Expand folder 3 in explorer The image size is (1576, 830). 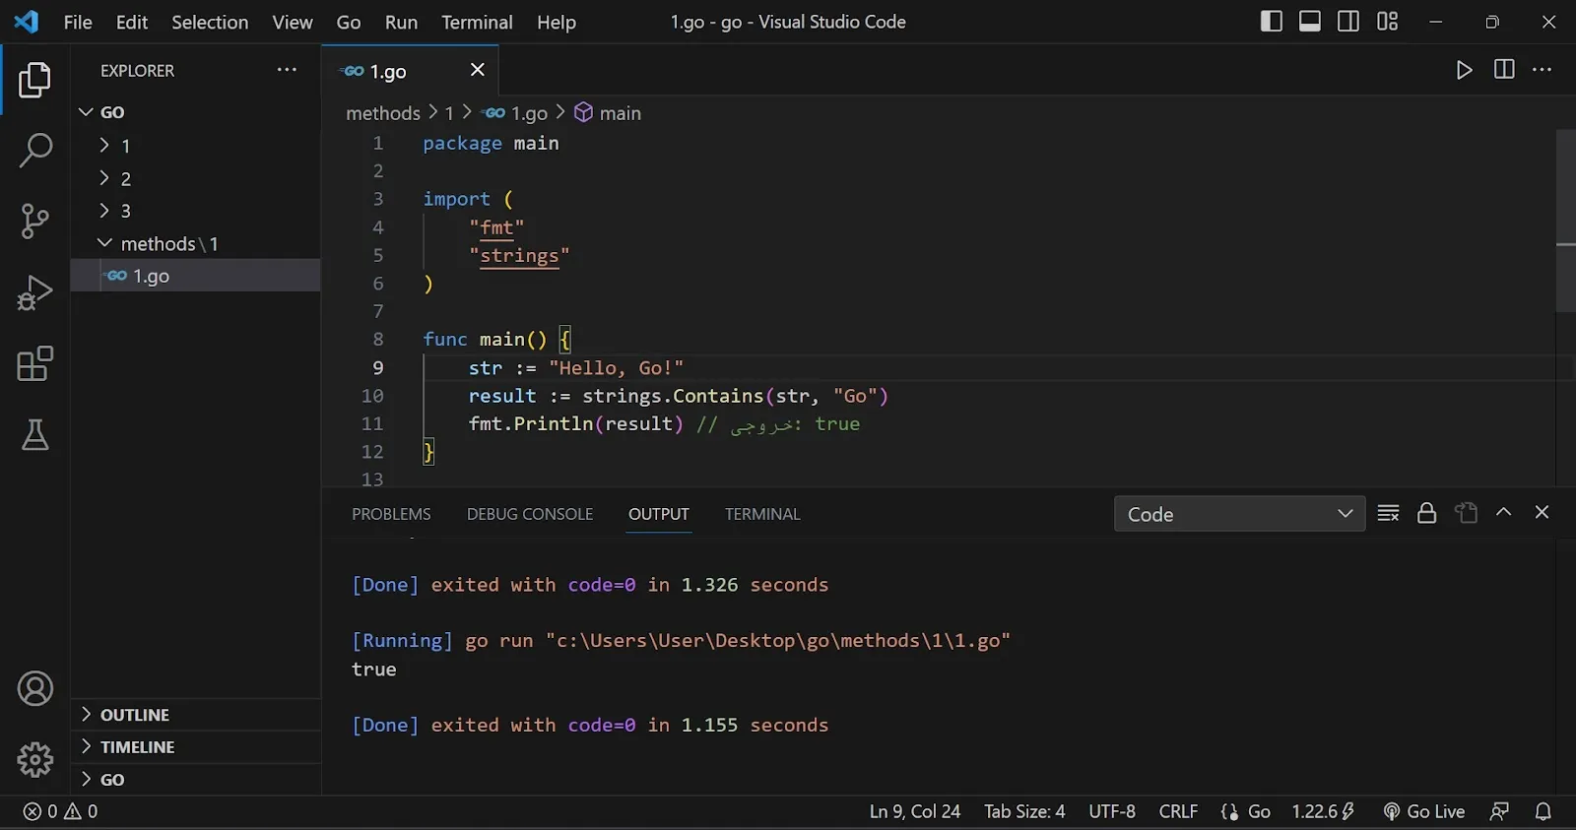click(197, 211)
